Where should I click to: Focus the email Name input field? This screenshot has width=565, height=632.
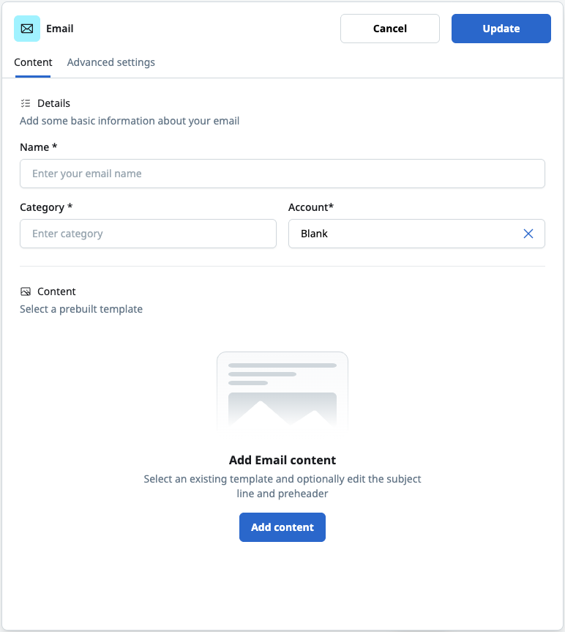pyautogui.click(x=282, y=174)
